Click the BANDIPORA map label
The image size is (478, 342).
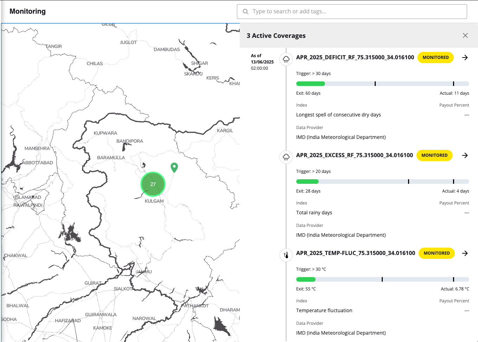tap(130, 141)
